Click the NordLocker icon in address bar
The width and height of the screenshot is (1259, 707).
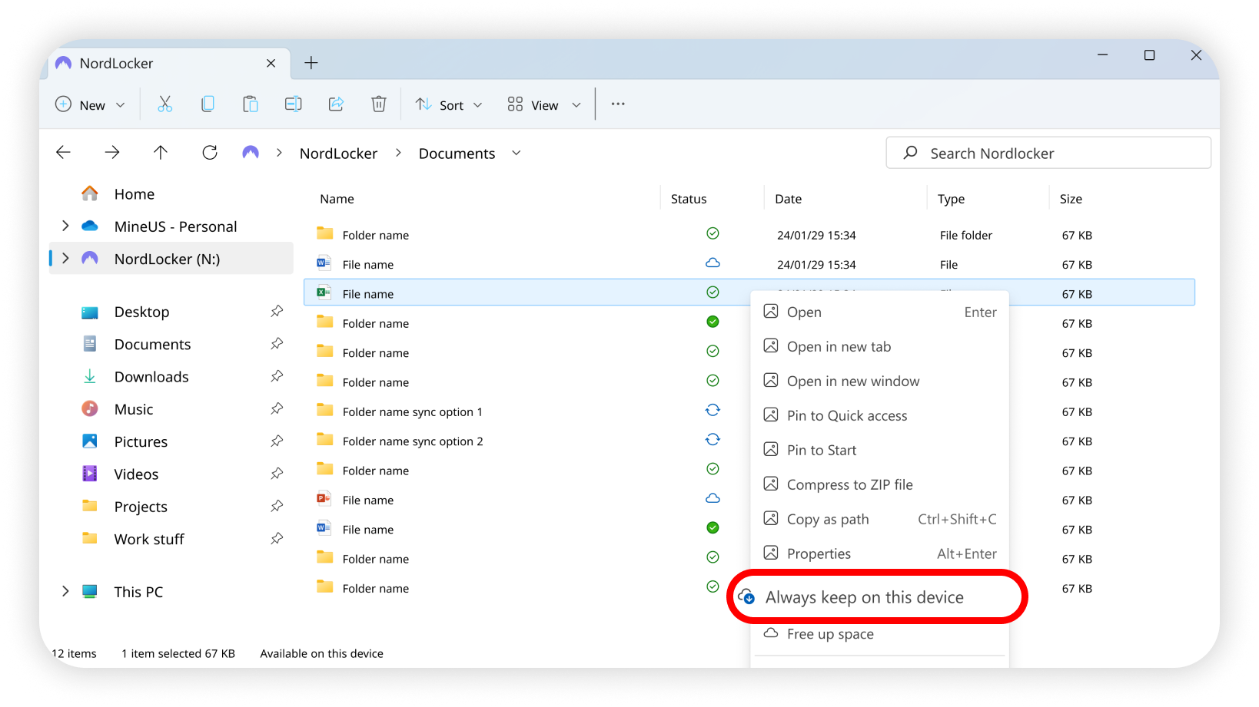(251, 153)
